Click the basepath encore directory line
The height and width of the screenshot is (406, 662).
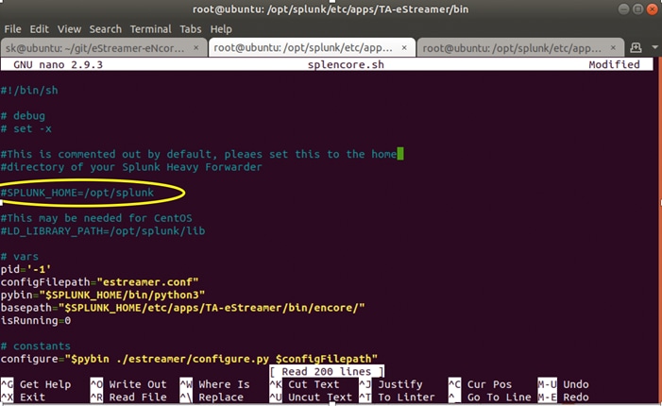[x=183, y=308]
